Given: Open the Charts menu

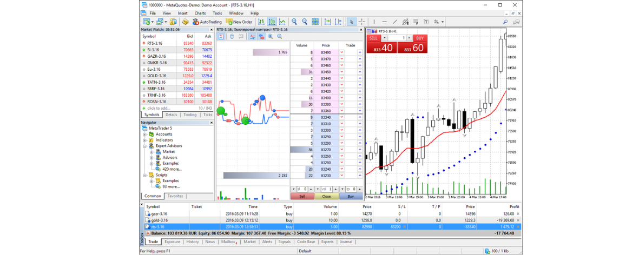Looking at the screenshot, I should tap(200, 14).
